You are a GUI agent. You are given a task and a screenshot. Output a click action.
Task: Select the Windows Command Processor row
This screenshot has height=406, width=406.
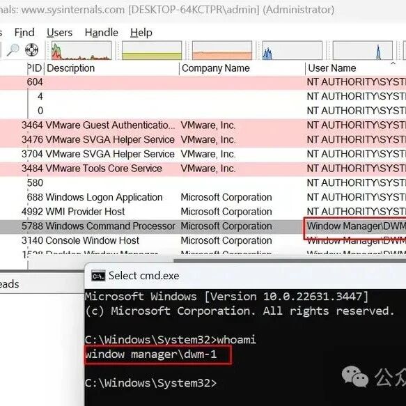click(203, 226)
